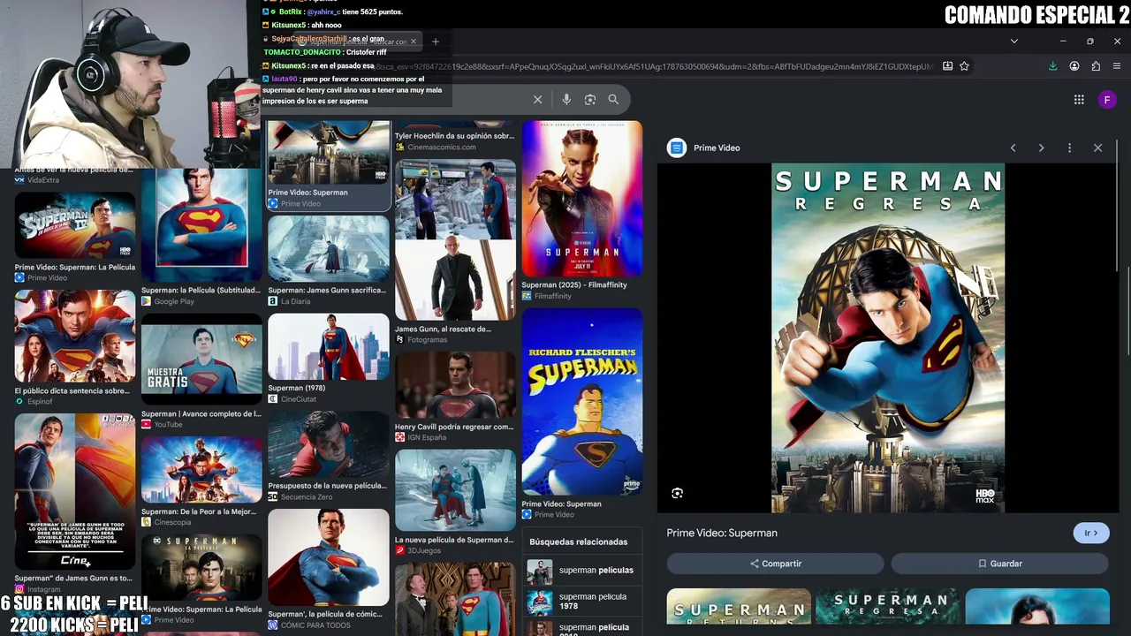Clear the search box with the X icon
This screenshot has width=1131, height=636.
coord(537,100)
